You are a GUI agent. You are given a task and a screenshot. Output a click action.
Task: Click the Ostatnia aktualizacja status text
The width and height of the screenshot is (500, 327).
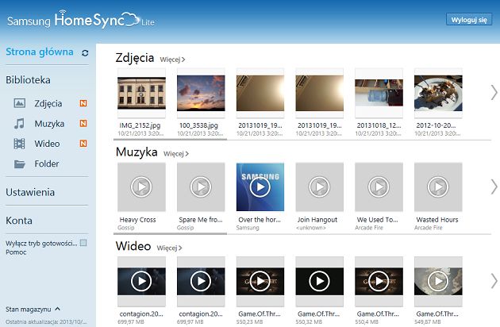point(46,322)
